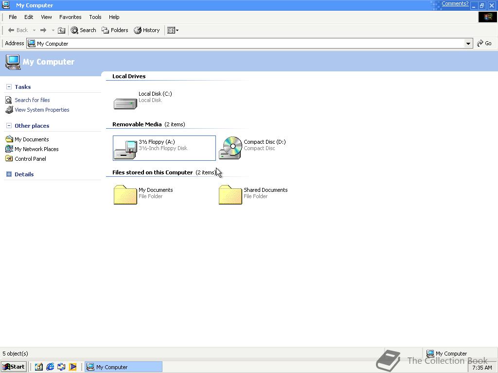Viewport: 498px width, 373px height.
Task: Click the Comments? link in title bar
Action: (455, 4)
